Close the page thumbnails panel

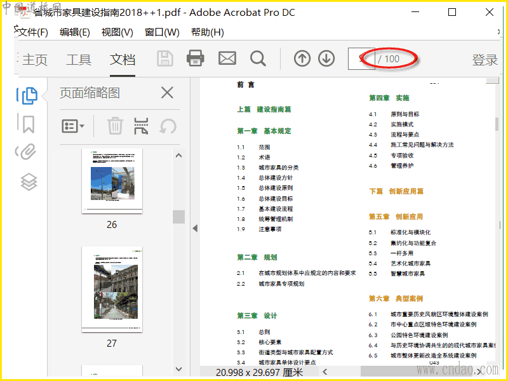coord(167,93)
